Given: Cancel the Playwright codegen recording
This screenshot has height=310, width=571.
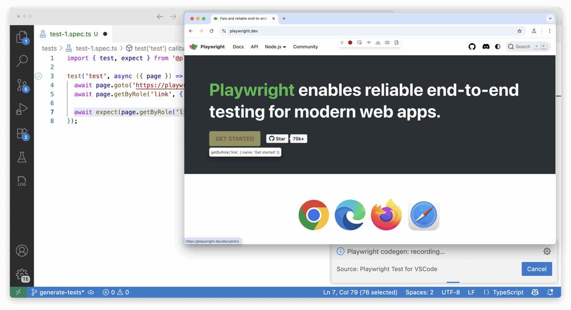Looking at the screenshot, I should (x=537, y=269).
